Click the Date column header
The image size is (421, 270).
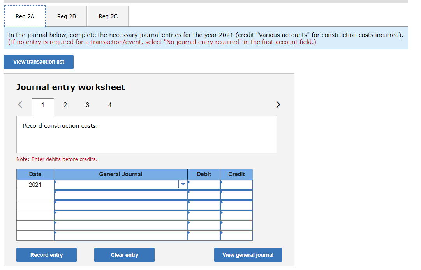[x=35, y=174]
